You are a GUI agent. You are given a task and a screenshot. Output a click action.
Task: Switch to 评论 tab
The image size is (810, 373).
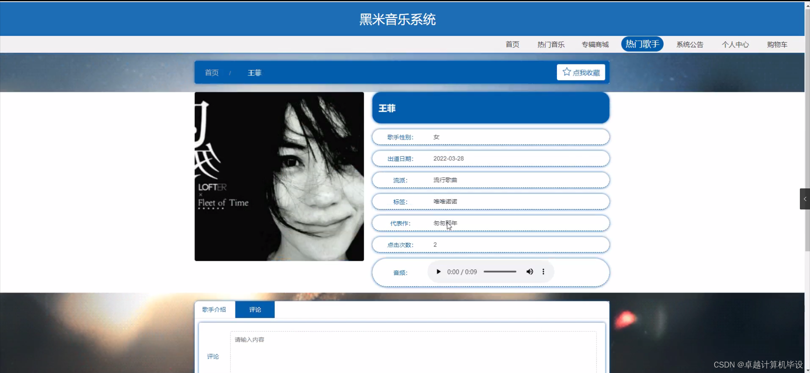click(x=255, y=309)
